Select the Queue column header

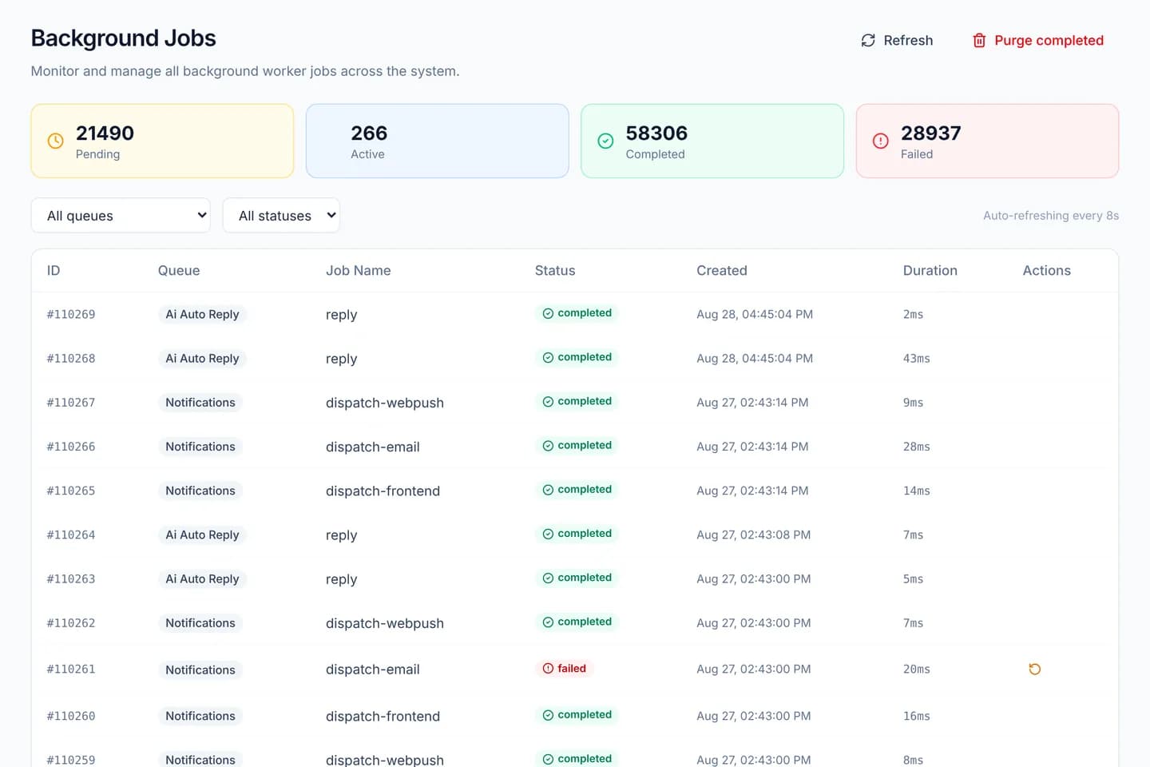[x=179, y=270]
